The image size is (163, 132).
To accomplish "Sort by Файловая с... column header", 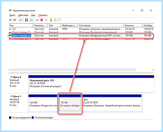I will [x=69, y=25].
